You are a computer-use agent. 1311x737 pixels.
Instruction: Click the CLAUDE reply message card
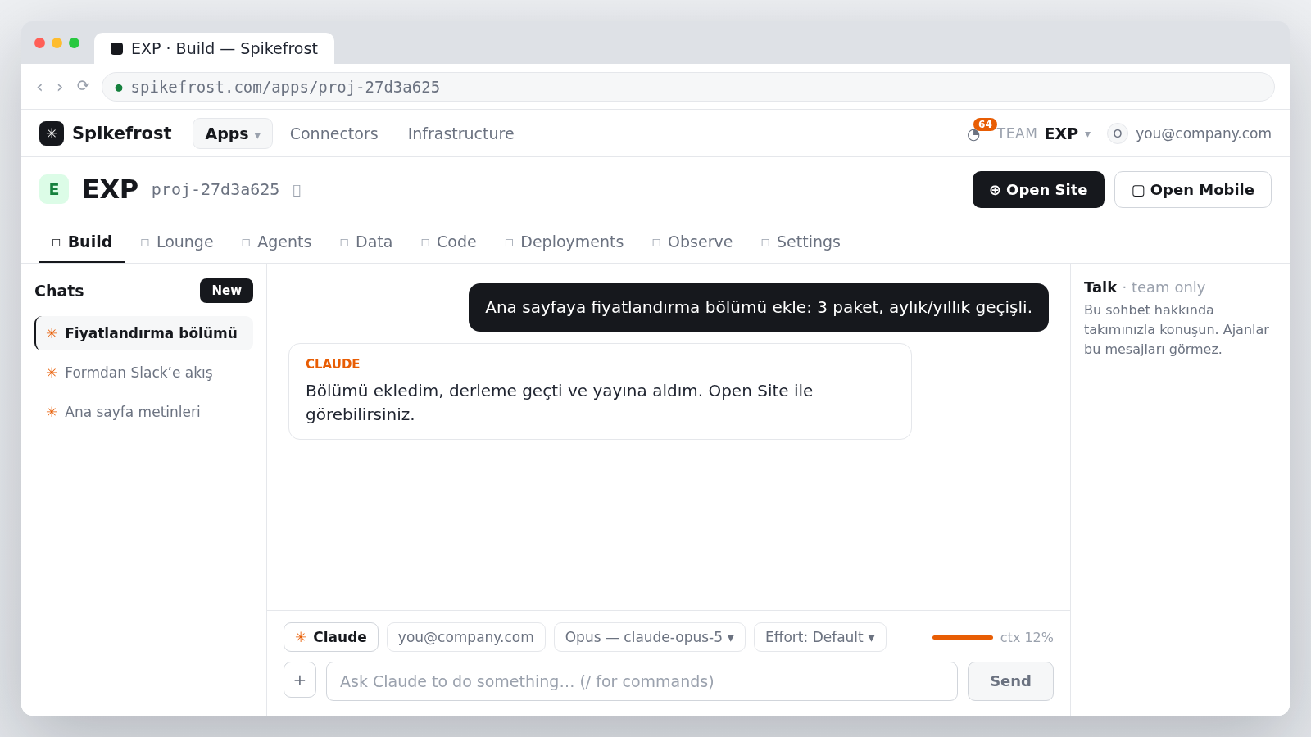pos(600,391)
